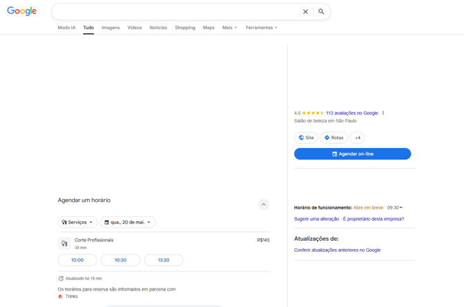
Task: Click the Corte Profissionais service name
Action: tap(93, 240)
